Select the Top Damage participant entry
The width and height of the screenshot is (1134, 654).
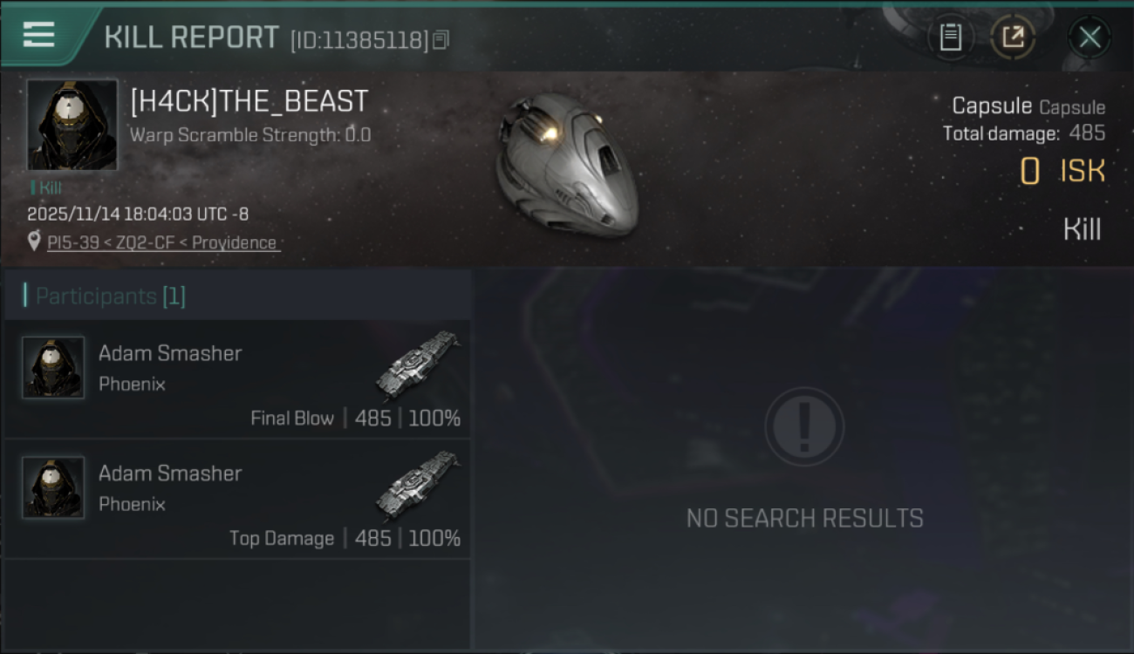[x=237, y=499]
